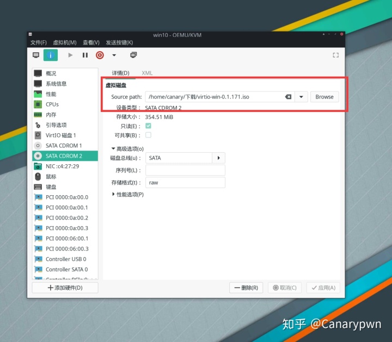Image resolution: width=392 pixels, height=342 pixels.
Task: Select PCI 0000:06:00.1 device
Action: 65,238
